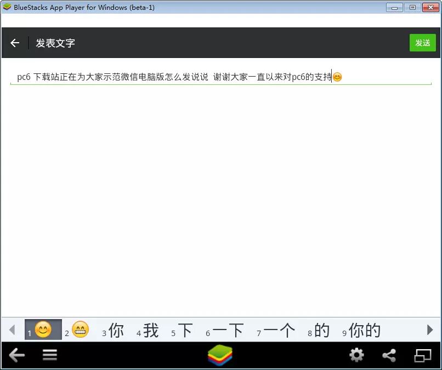Click into the message text field
The image size is (442, 370).
(x=221, y=77)
